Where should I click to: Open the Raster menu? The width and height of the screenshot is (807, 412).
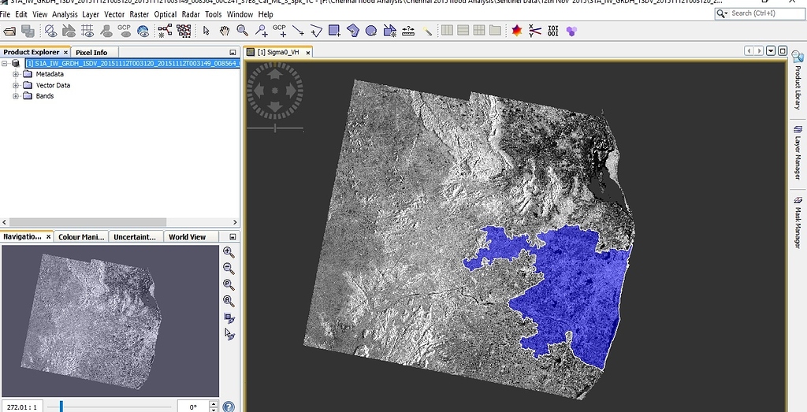coord(139,14)
